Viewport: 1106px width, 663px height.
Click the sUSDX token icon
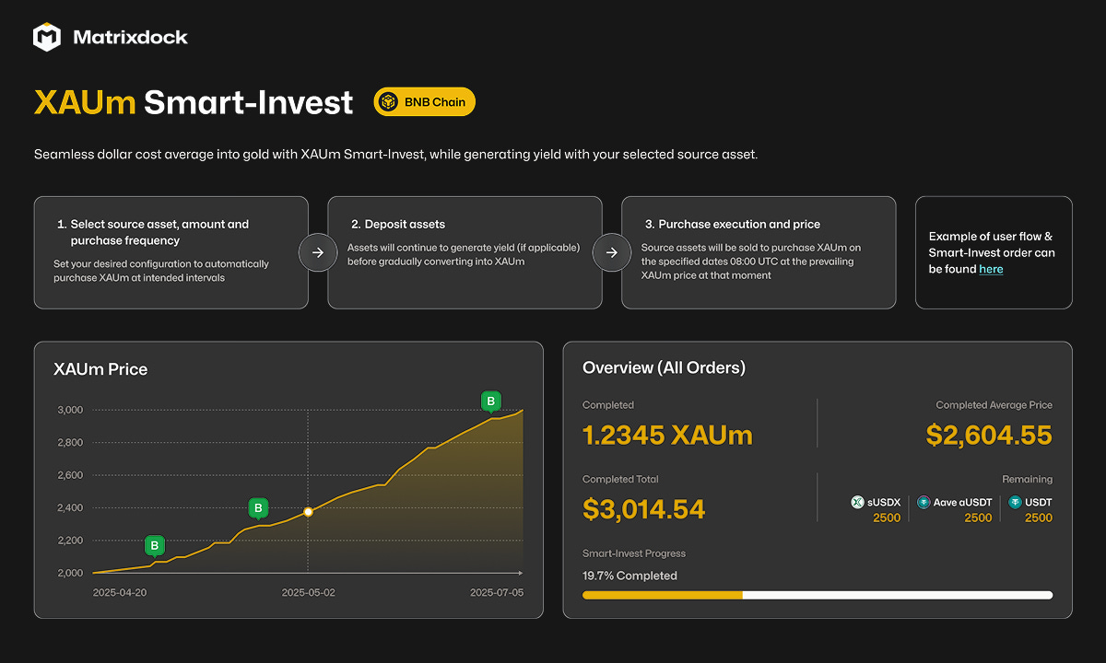coord(857,503)
